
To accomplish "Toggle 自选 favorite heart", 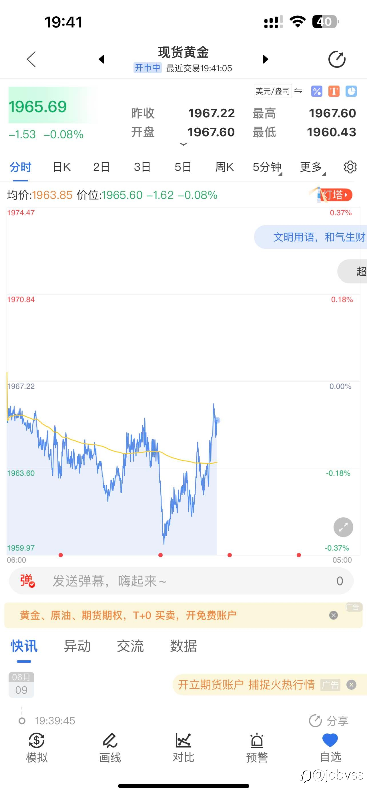I will (x=330, y=748).
